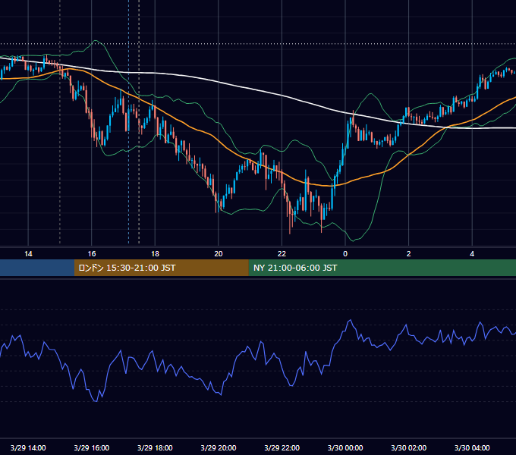Click the 3/29 22:00 date label
516x455 pixels.
click(282, 447)
